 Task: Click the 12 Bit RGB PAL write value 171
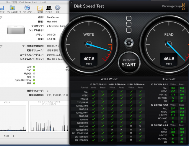pos(173,129)
